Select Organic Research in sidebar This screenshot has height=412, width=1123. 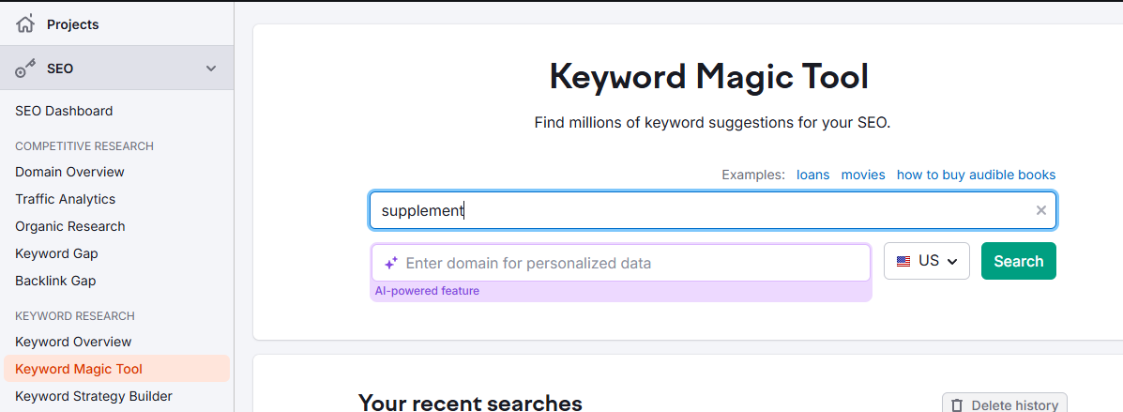click(70, 226)
